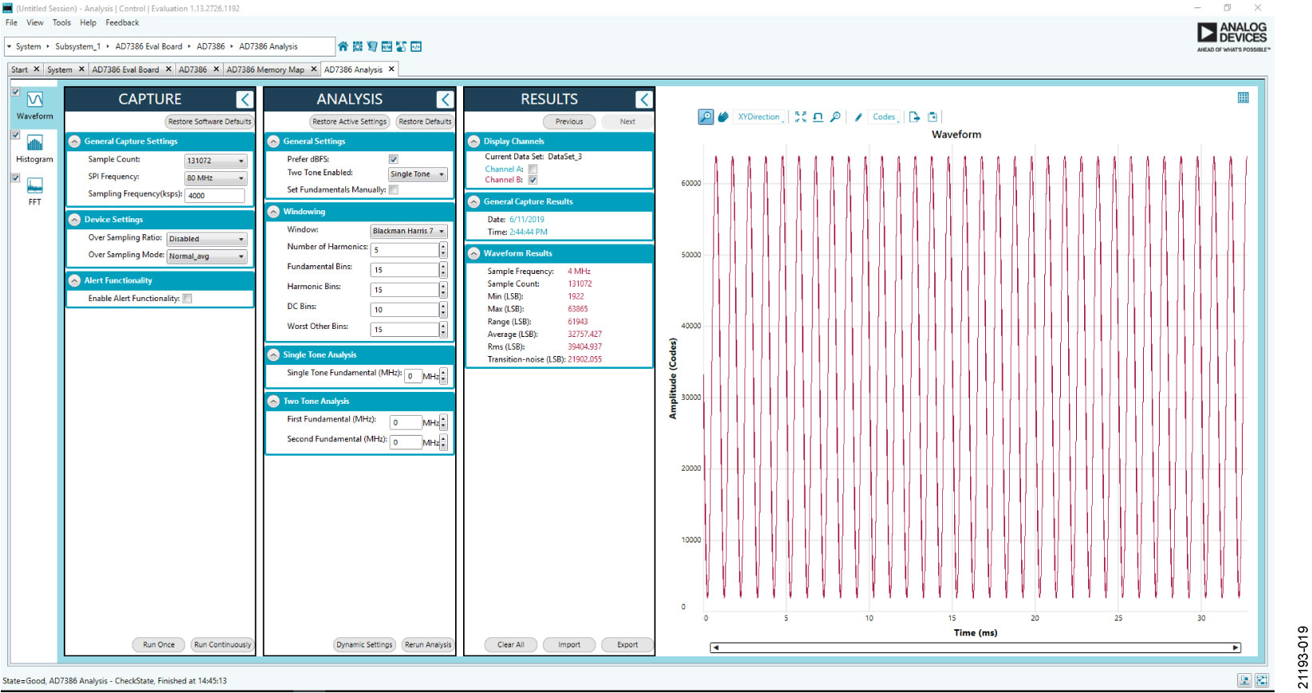Tick the Enable Alert Functionality checkbox
This screenshot has height=693, width=1312.
click(187, 299)
